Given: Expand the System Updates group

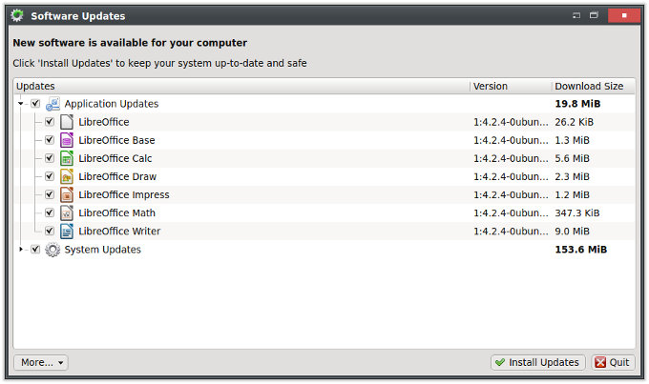Looking at the screenshot, I should pyautogui.click(x=21, y=250).
